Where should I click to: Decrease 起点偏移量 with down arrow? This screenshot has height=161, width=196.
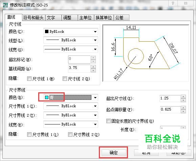click(183, 111)
